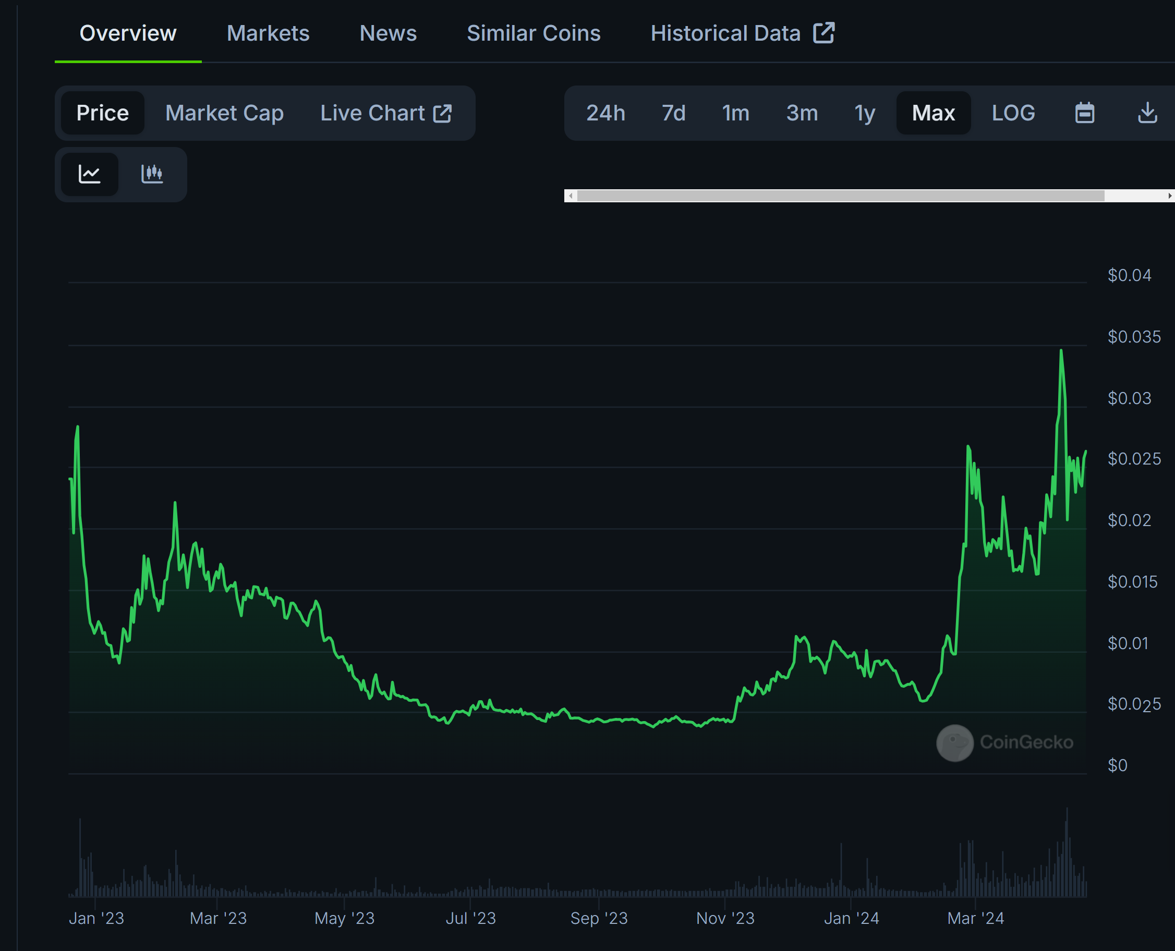Click the scrollbar left arrow
The height and width of the screenshot is (951, 1175).
point(571,196)
